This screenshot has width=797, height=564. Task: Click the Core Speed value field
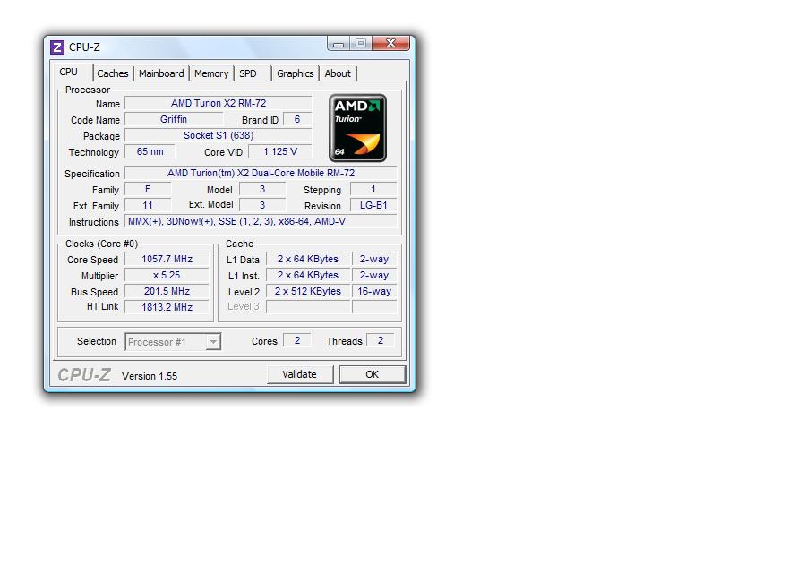[x=167, y=260]
